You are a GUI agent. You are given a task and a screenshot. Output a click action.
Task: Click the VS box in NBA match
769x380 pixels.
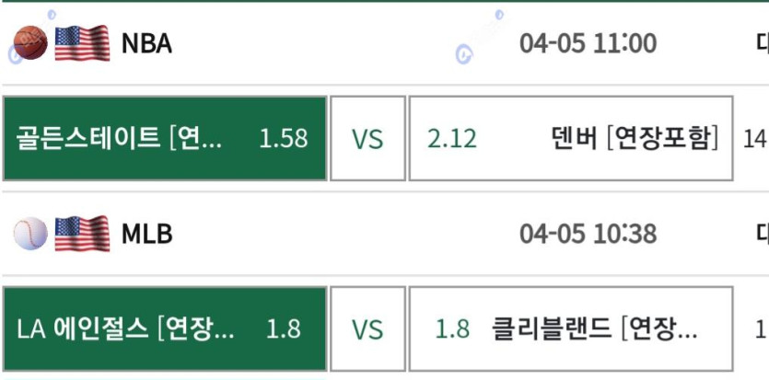(x=367, y=139)
